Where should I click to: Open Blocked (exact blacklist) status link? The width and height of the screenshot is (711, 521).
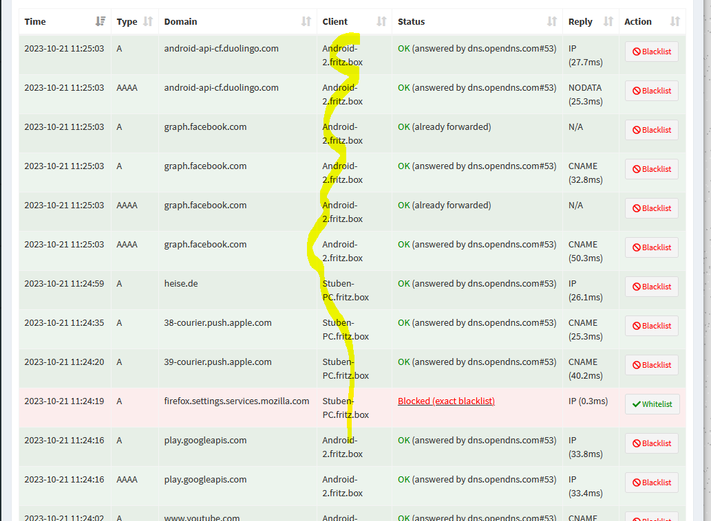446,401
